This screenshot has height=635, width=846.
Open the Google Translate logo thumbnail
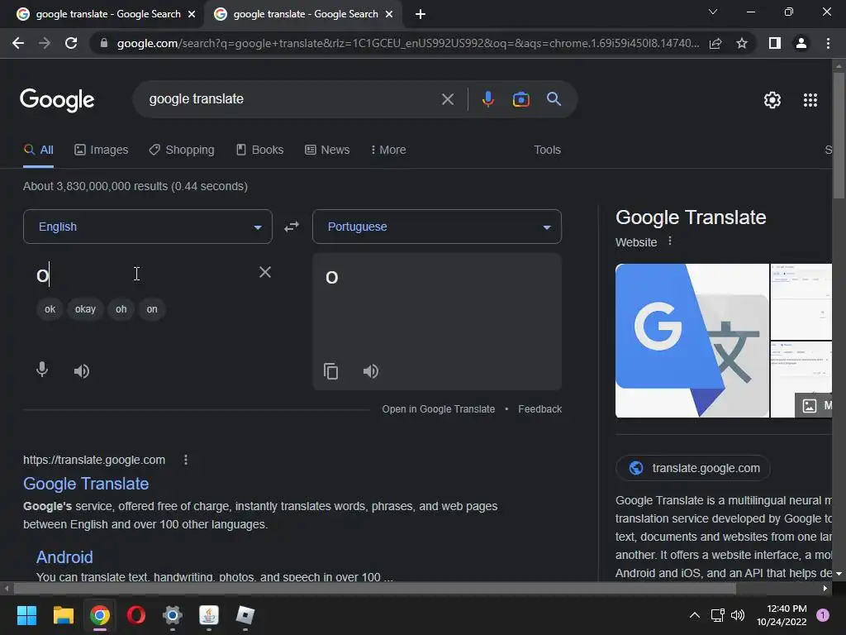point(692,340)
